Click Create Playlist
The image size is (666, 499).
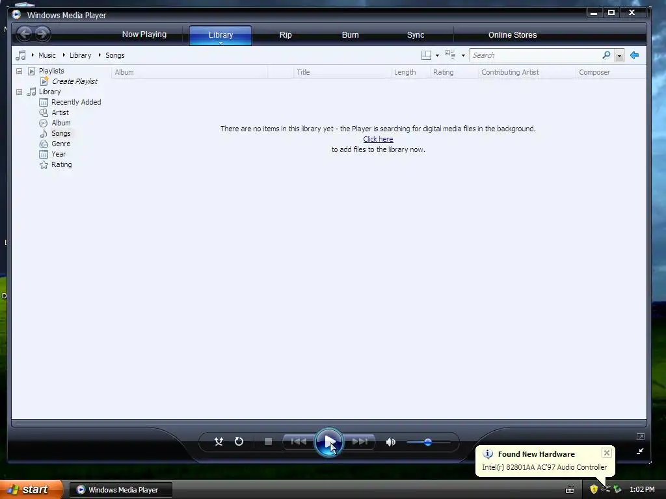[x=74, y=81]
